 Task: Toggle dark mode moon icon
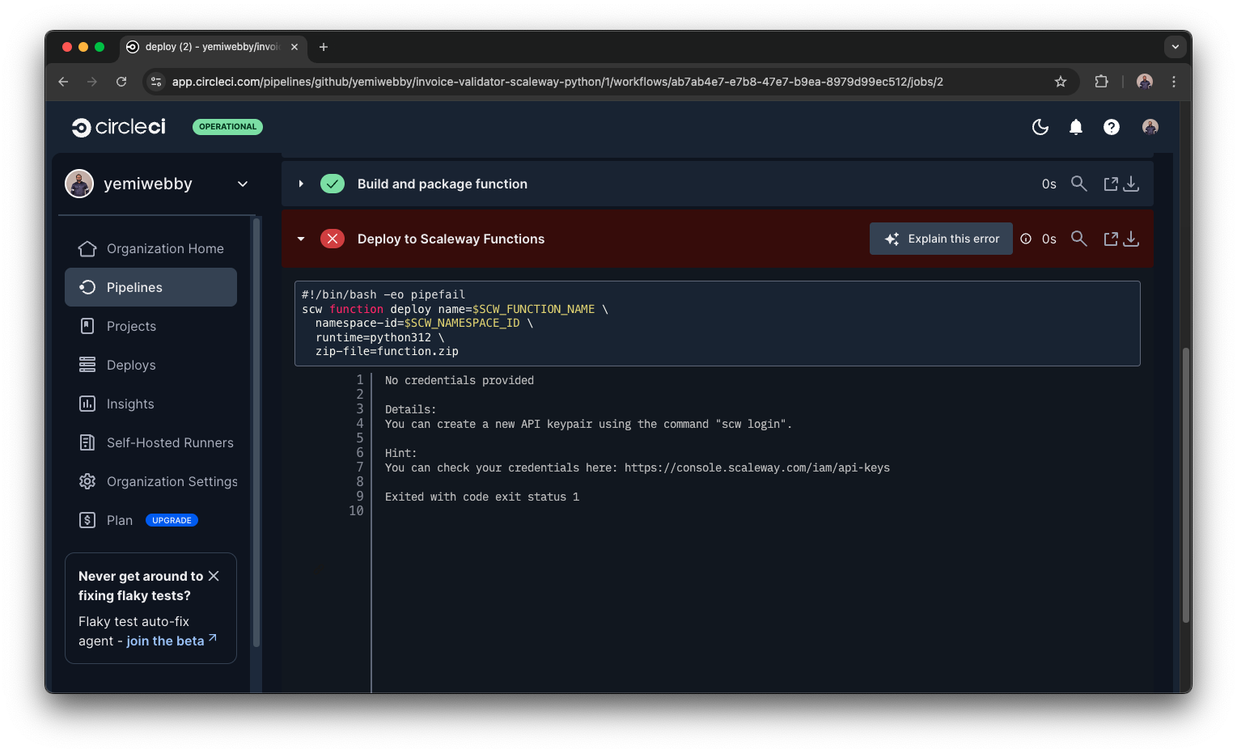point(1040,127)
